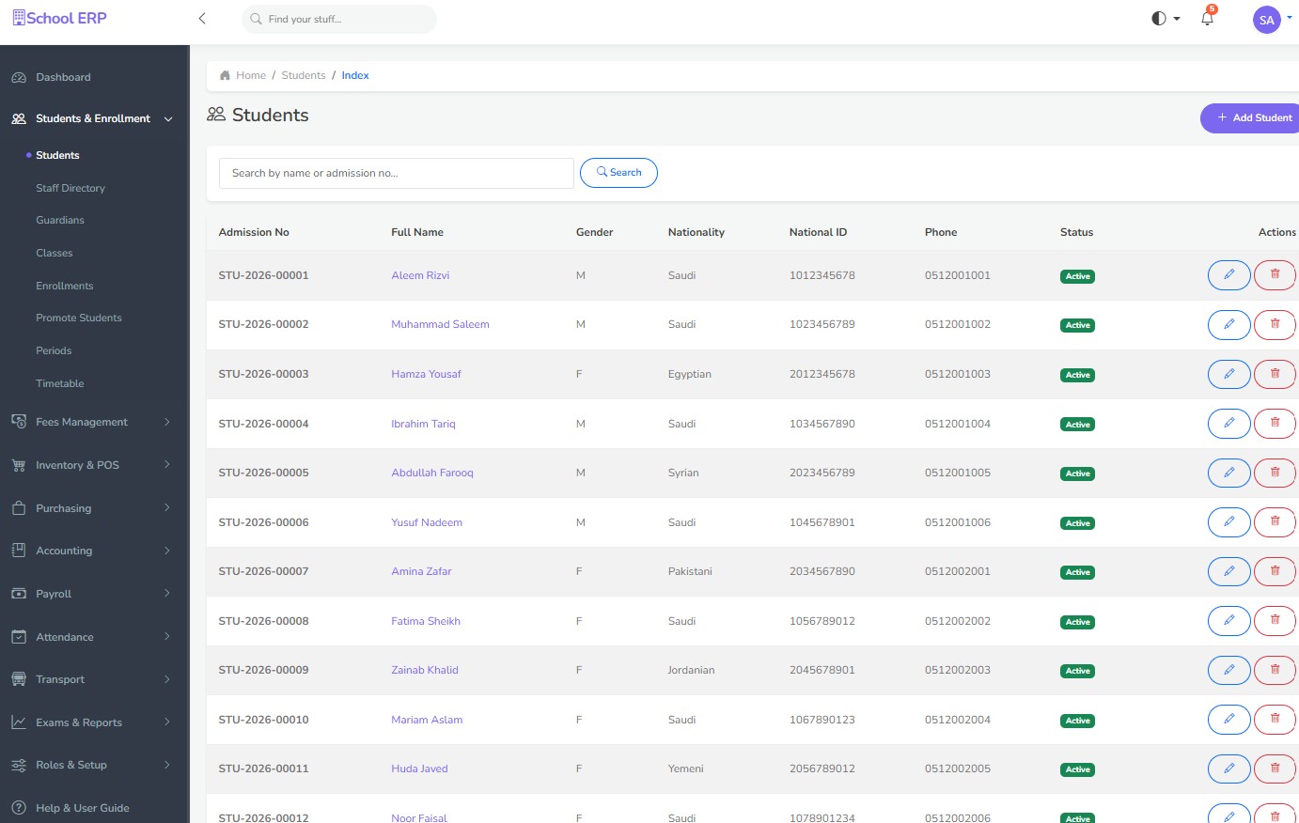Viewport: 1299px width, 823px height.
Task: Open Guardians in sidebar
Action: [x=60, y=220]
